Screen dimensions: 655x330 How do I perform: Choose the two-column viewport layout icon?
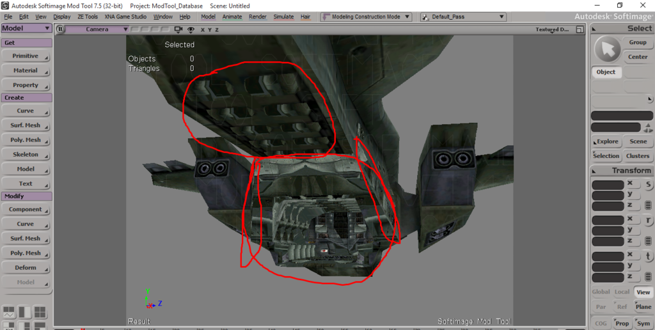25,311
